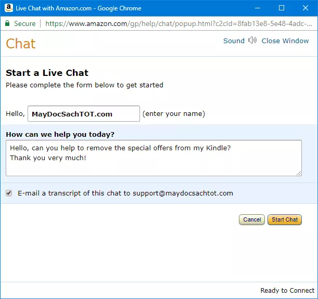Click the URL in the address bar
This screenshot has height=299, width=318.
(179, 24)
